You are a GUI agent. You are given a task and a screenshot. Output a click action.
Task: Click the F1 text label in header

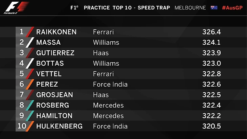[x=73, y=7]
